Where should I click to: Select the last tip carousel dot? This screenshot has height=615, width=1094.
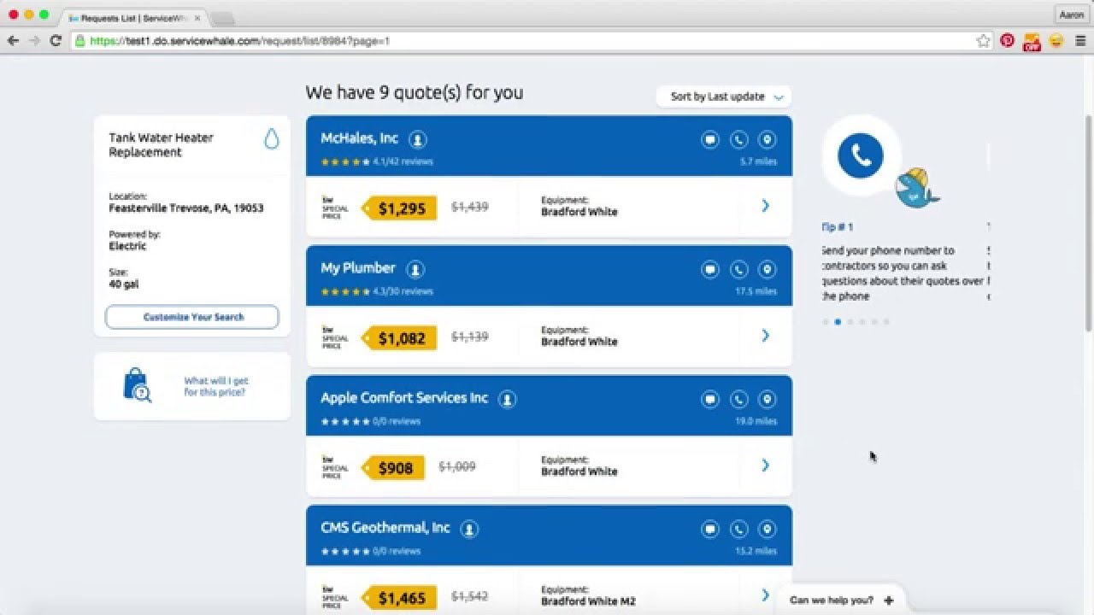pos(886,322)
